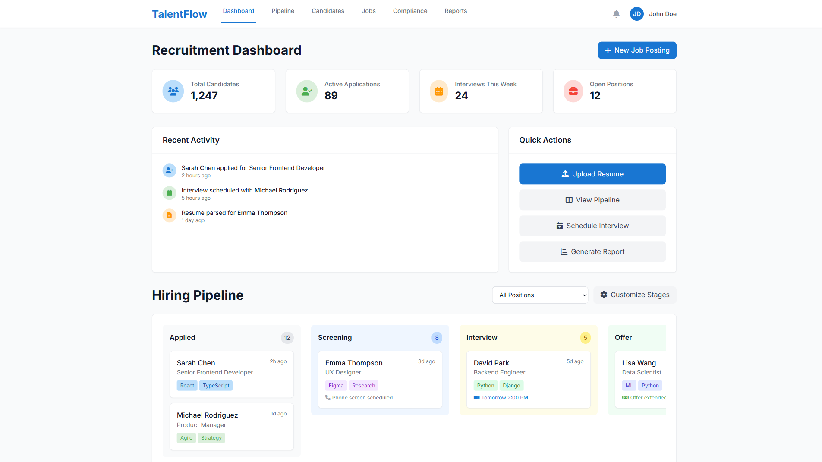Click the person-add icon beside Sarah Chen's activity
This screenshot has height=462, width=822.
coord(169,170)
